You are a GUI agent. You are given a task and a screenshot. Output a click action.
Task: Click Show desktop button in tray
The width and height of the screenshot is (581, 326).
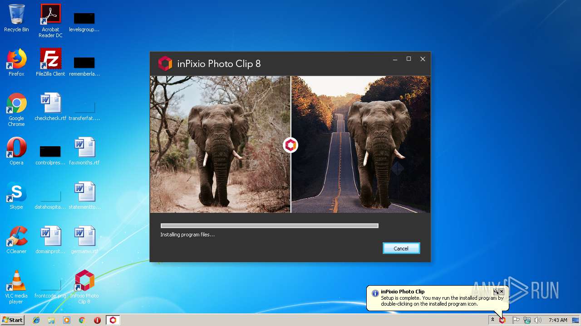point(576,320)
